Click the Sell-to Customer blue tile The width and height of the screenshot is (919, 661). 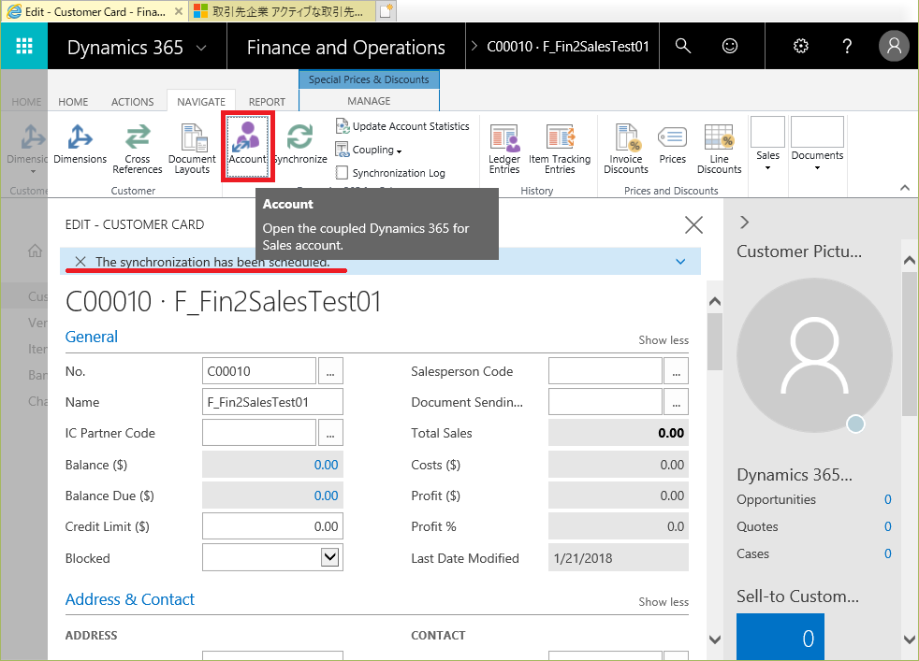(780, 637)
